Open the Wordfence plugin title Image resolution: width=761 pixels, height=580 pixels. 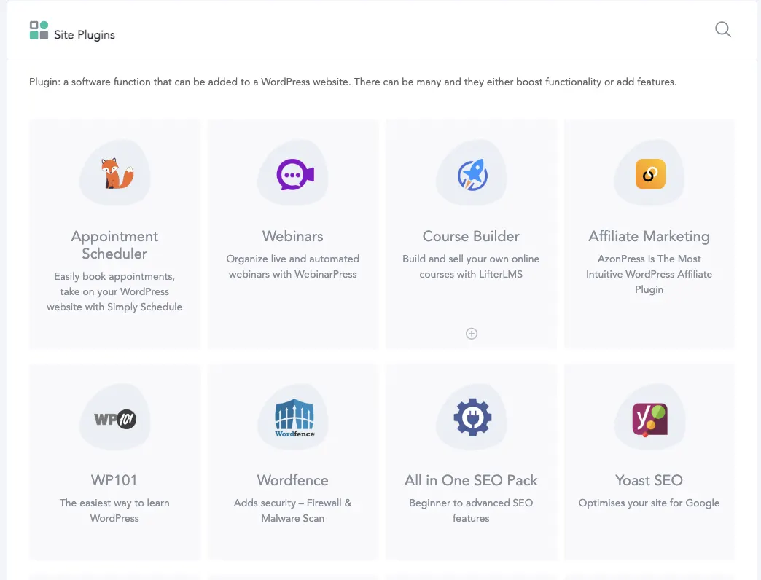point(292,480)
